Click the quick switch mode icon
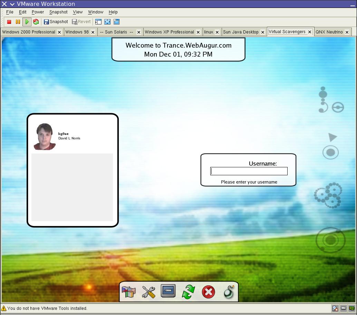 (117, 22)
